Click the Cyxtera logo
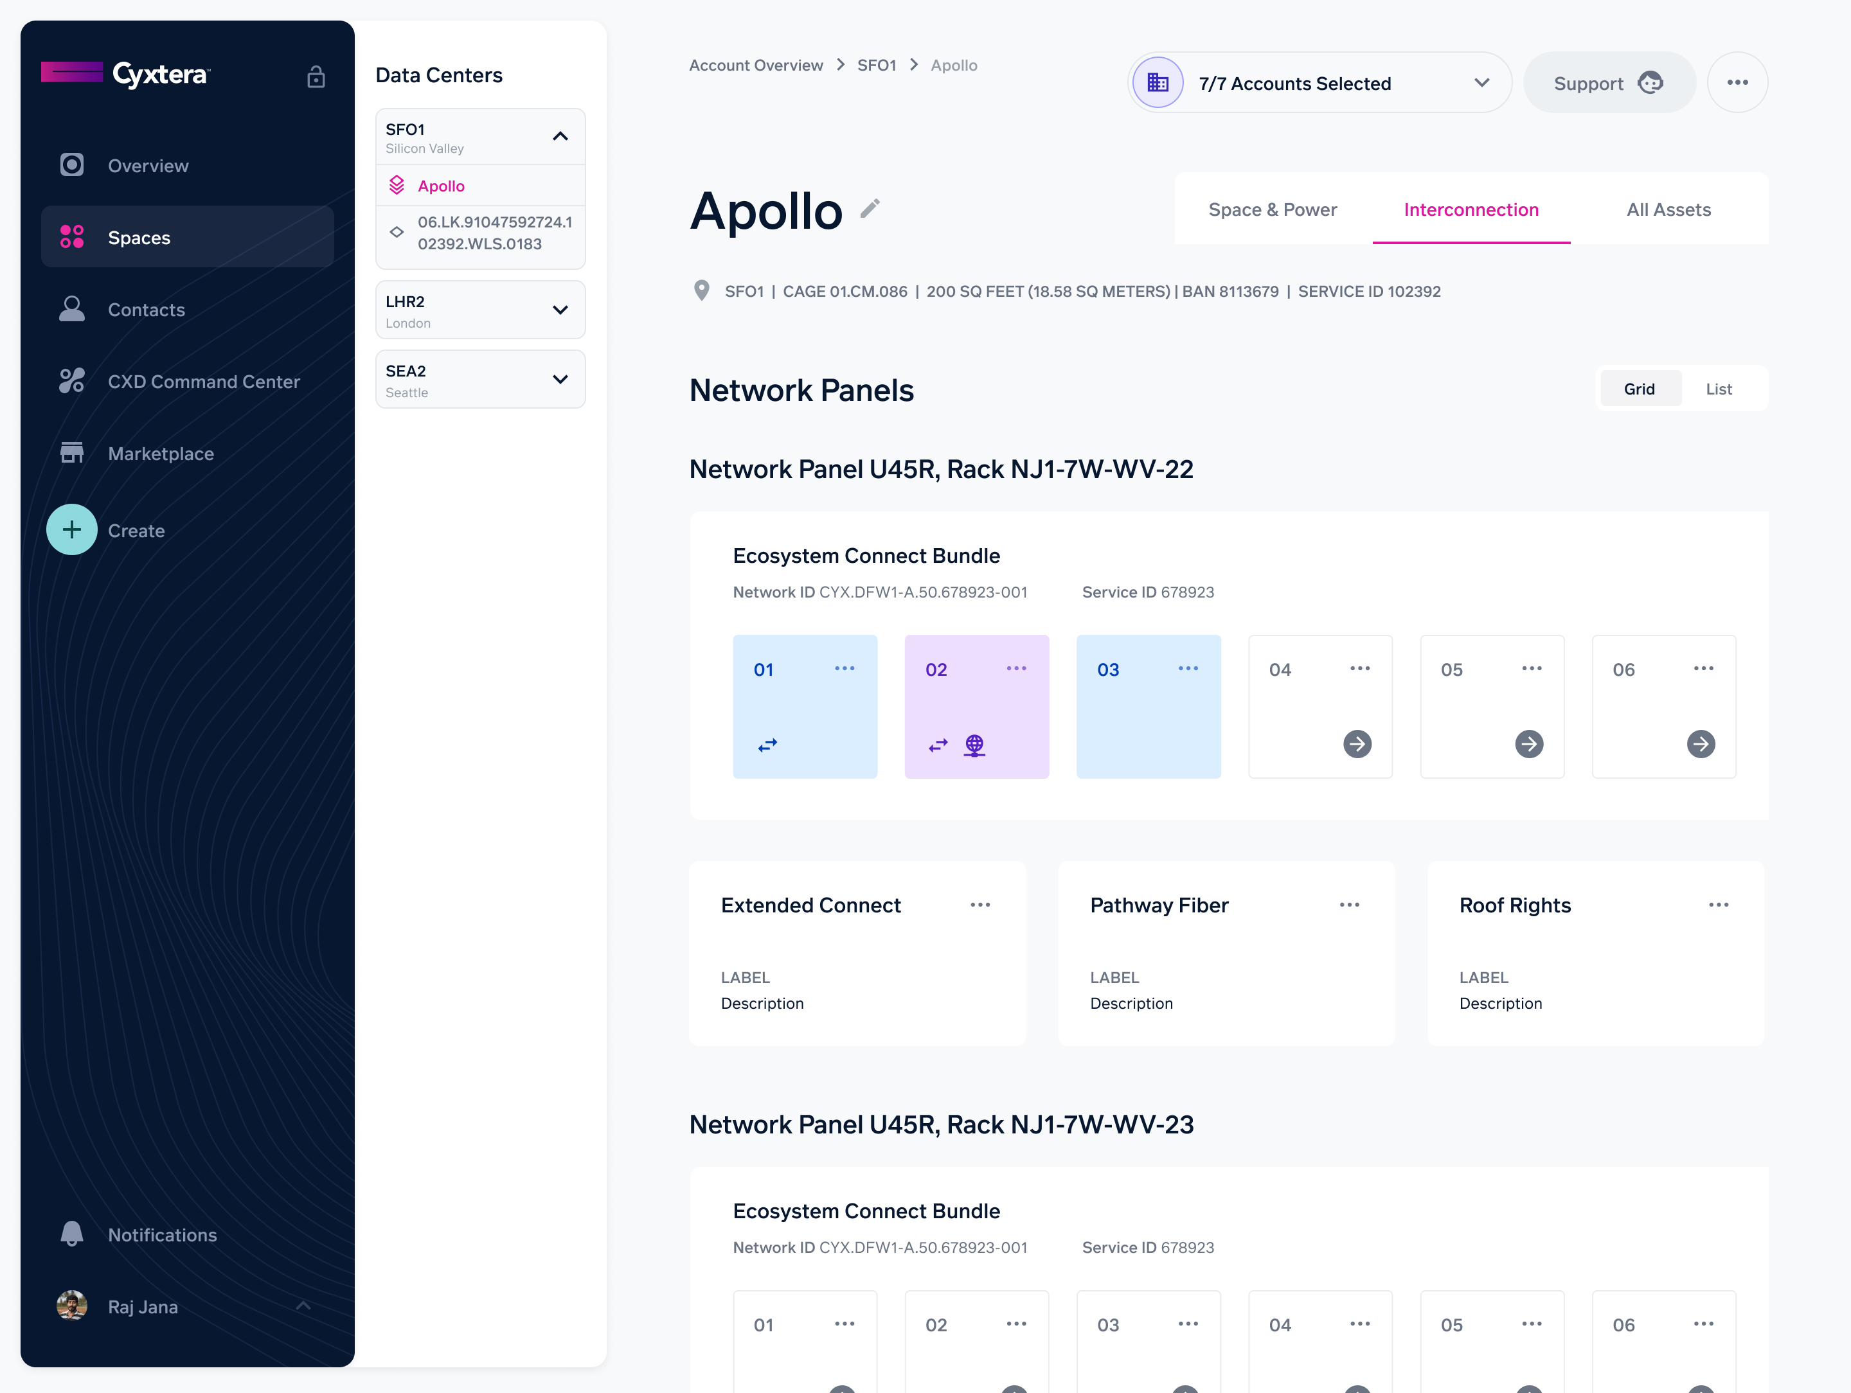1851x1393 pixels. (x=125, y=74)
